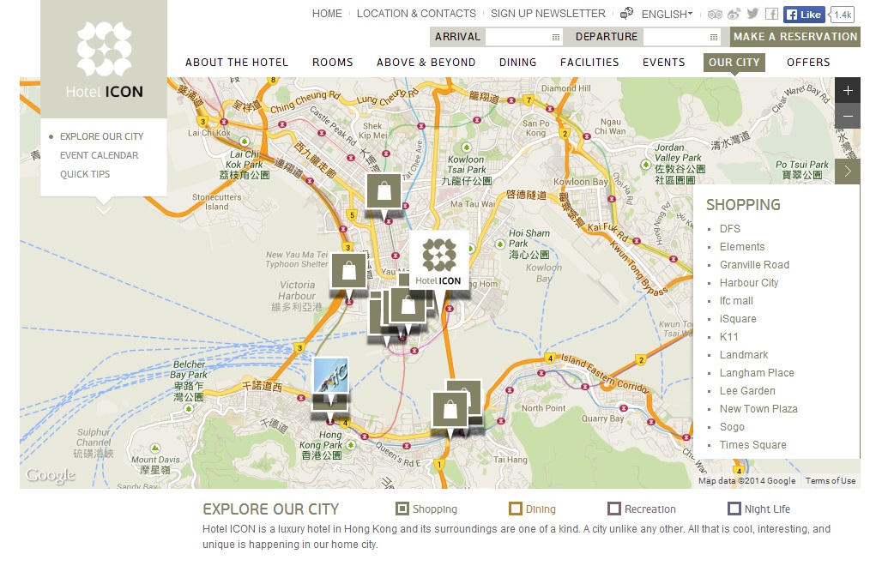This screenshot has width=876, height=584.
Task: Toggle the Shopping map filter checkbox
Action: [x=402, y=509]
